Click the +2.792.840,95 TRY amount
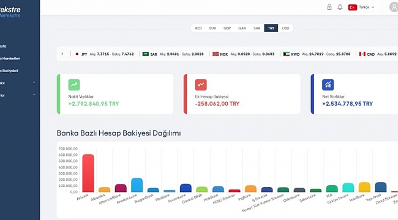 [94, 104]
